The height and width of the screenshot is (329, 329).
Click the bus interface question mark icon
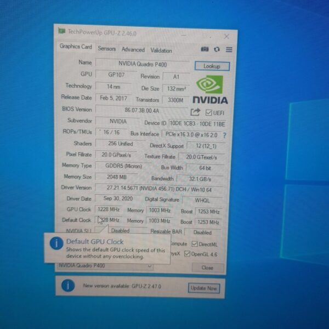pos(224,135)
